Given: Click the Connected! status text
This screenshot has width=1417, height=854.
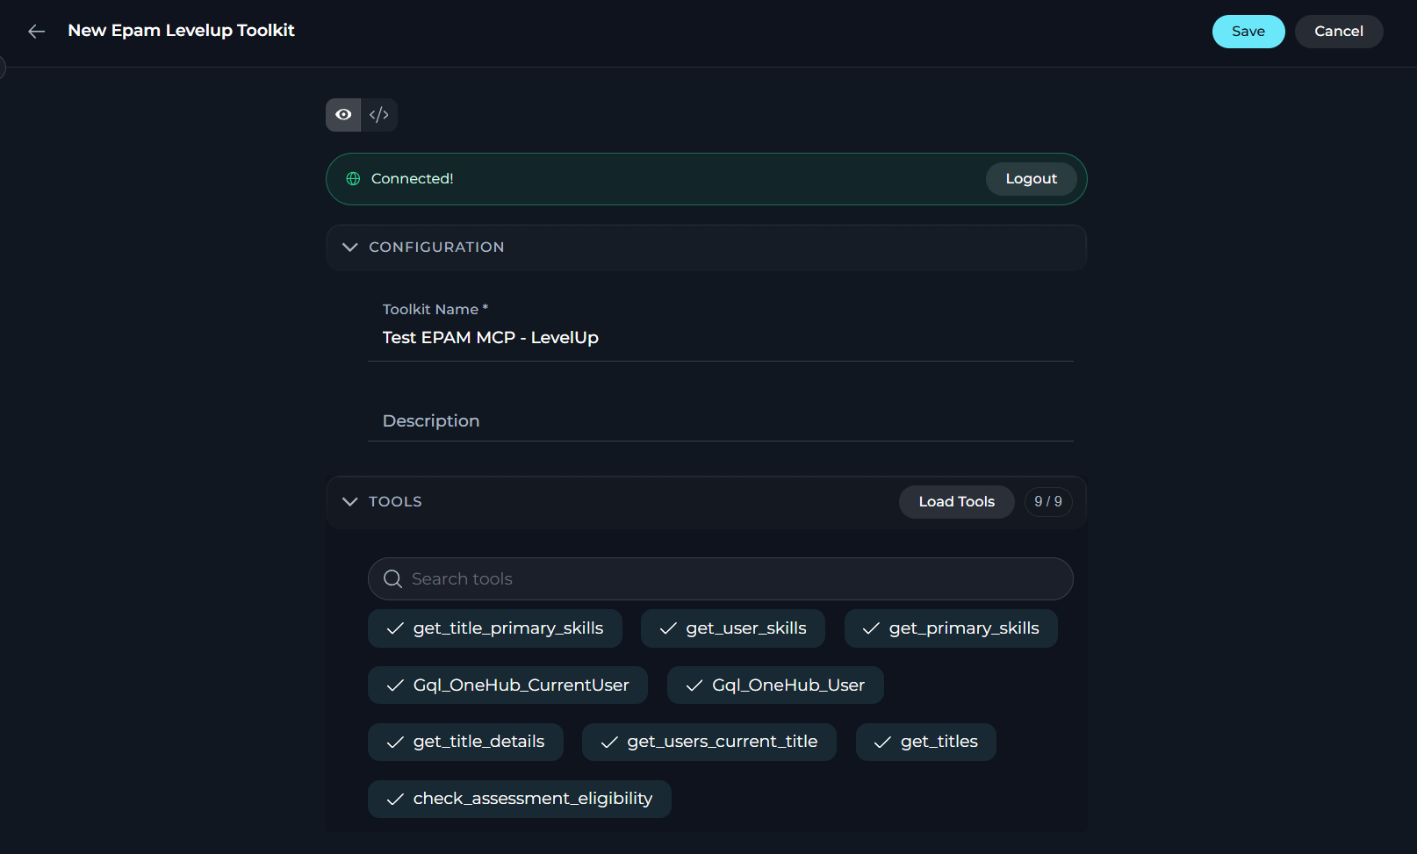Looking at the screenshot, I should click(413, 179).
